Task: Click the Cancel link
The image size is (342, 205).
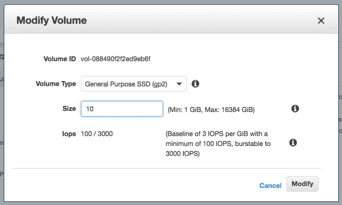Action: point(270,185)
